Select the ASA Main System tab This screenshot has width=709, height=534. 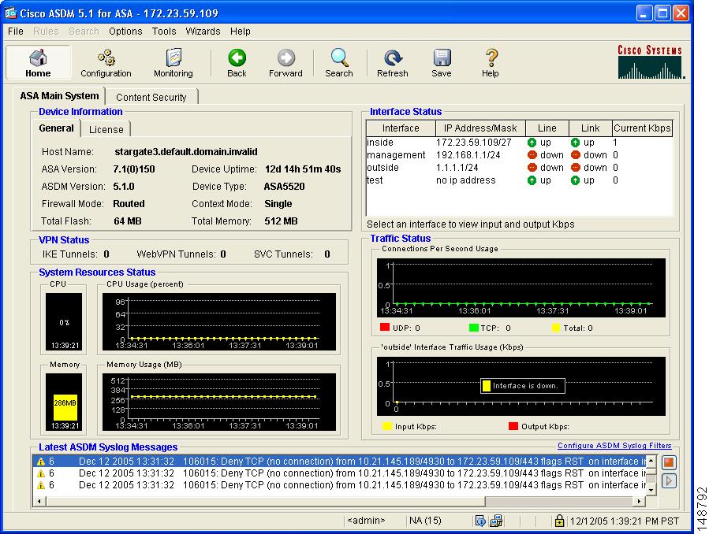[x=59, y=96]
